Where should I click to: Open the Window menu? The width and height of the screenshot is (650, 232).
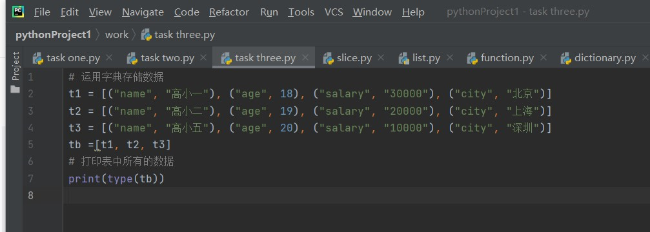(372, 12)
